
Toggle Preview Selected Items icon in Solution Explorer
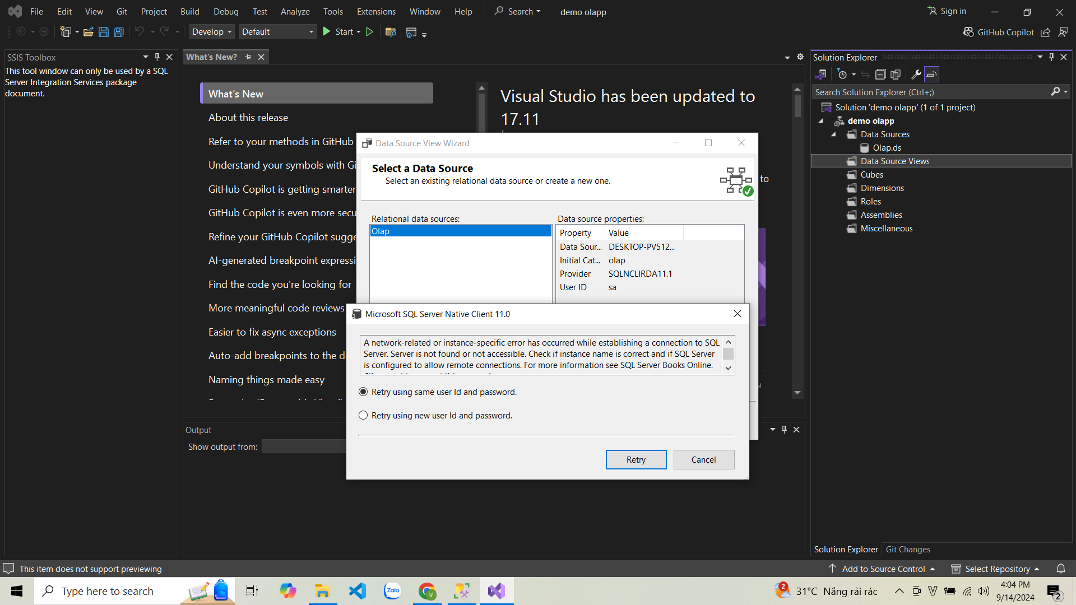point(931,75)
